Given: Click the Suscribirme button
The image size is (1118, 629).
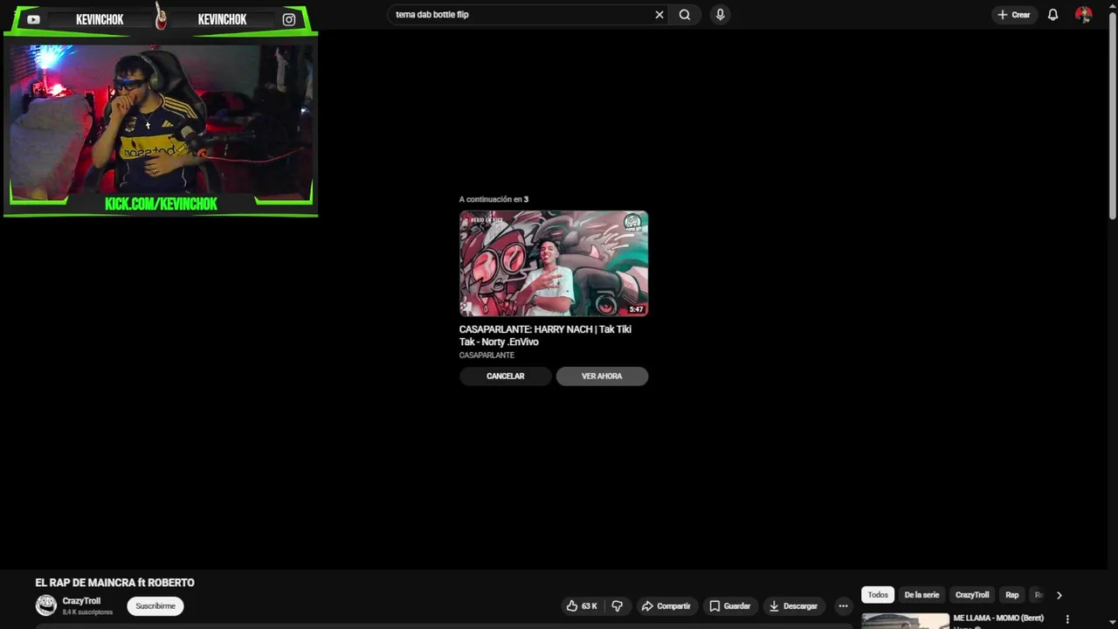Looking at the screenshot, I should click(x=155, y=606).
